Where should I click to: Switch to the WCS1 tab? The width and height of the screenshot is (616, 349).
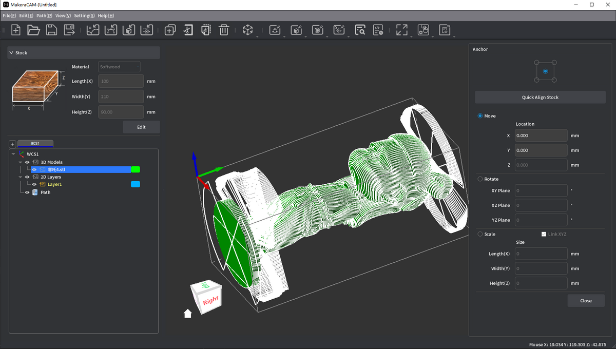tap(35, 144)
